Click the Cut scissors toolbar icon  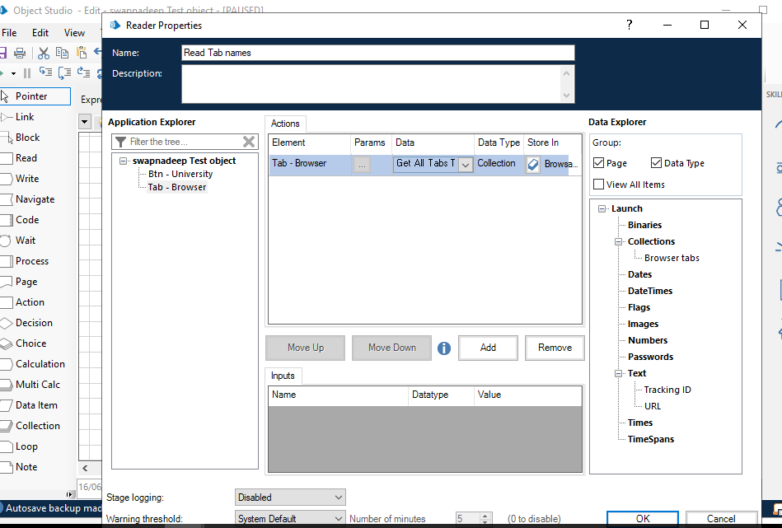44,53
